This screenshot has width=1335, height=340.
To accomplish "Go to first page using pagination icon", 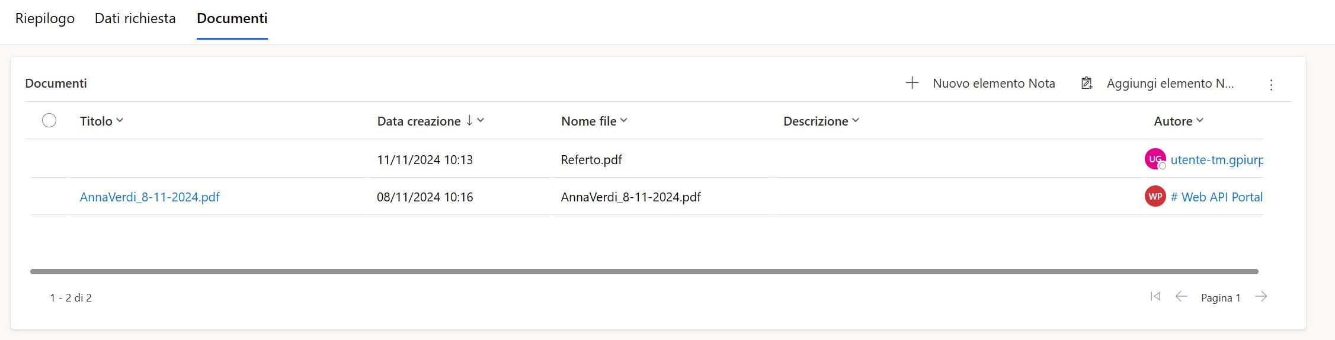I will pyautogui.click(x=1155, y=296).
